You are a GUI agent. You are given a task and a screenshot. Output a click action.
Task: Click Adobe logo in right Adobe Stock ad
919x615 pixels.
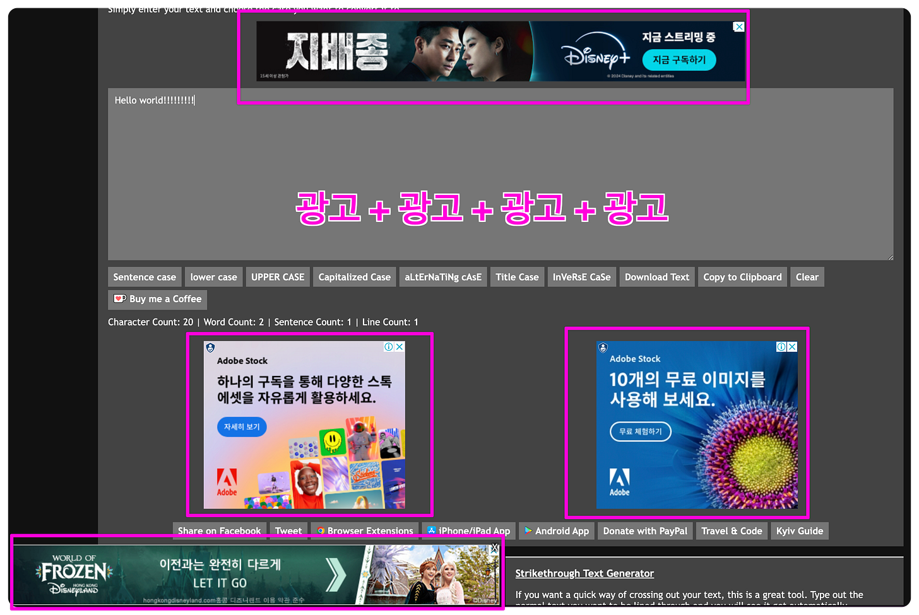click(x=619, y=483)
